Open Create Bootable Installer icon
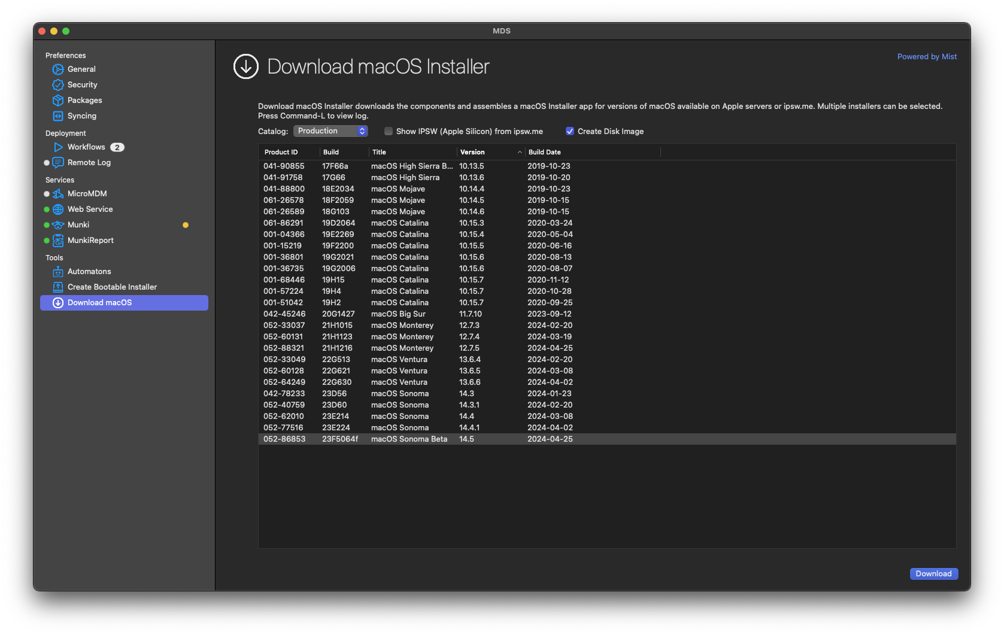Viewport: 1004px width, 635px height. point(58,287)
